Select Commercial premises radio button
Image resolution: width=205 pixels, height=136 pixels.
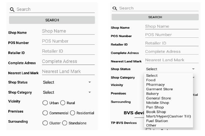tap(45, 113)
